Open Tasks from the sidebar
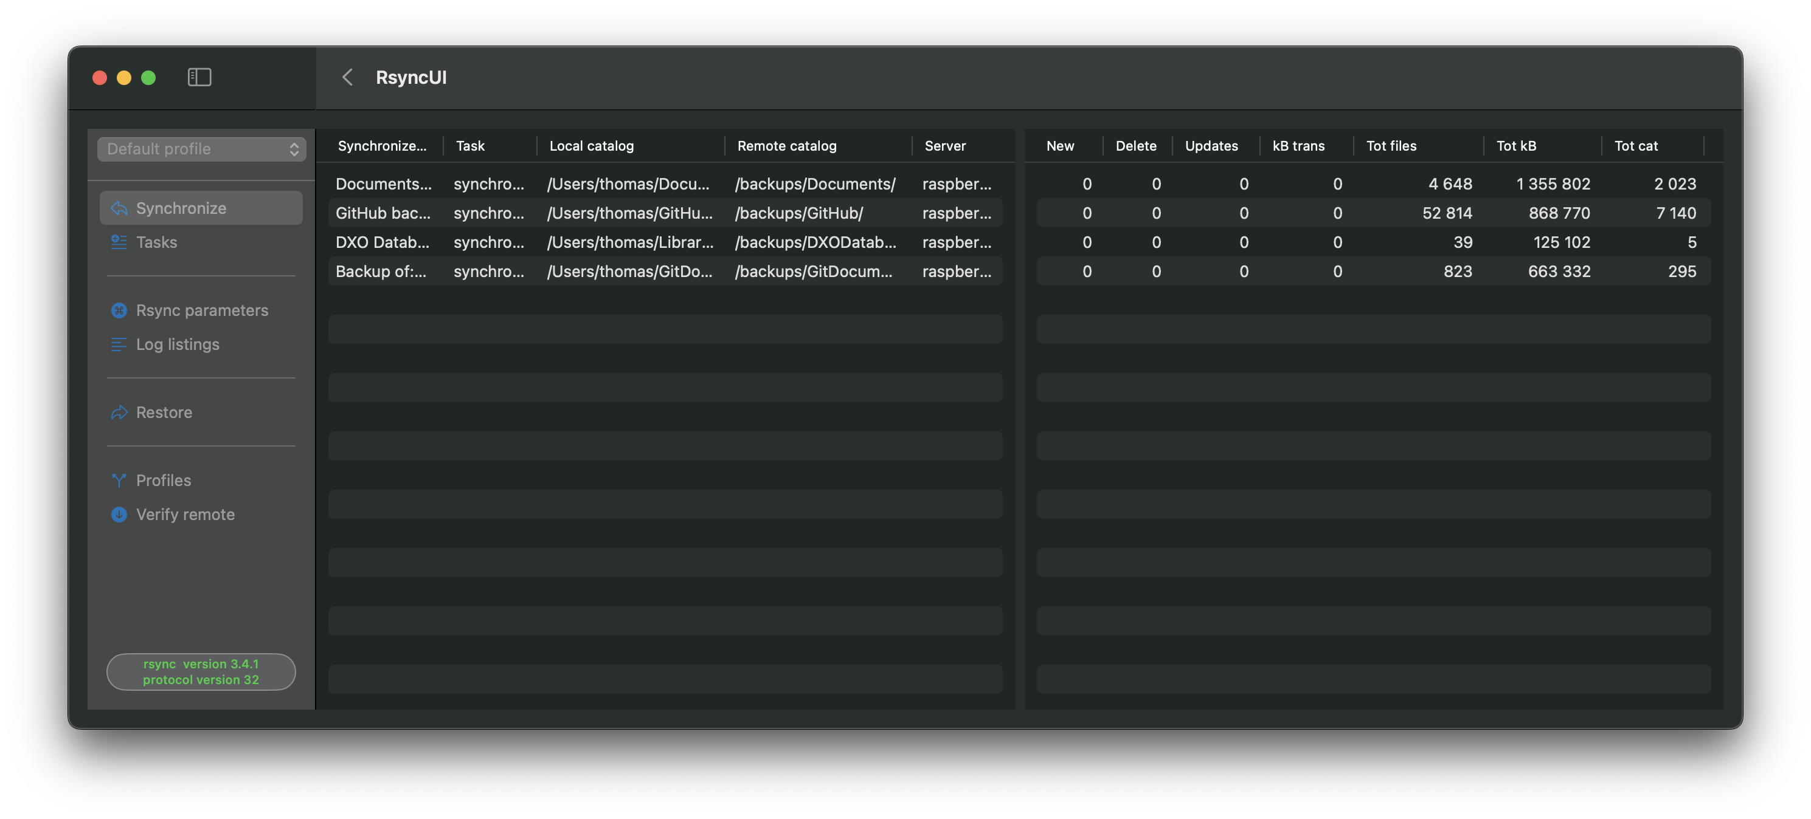 (201, 242)
